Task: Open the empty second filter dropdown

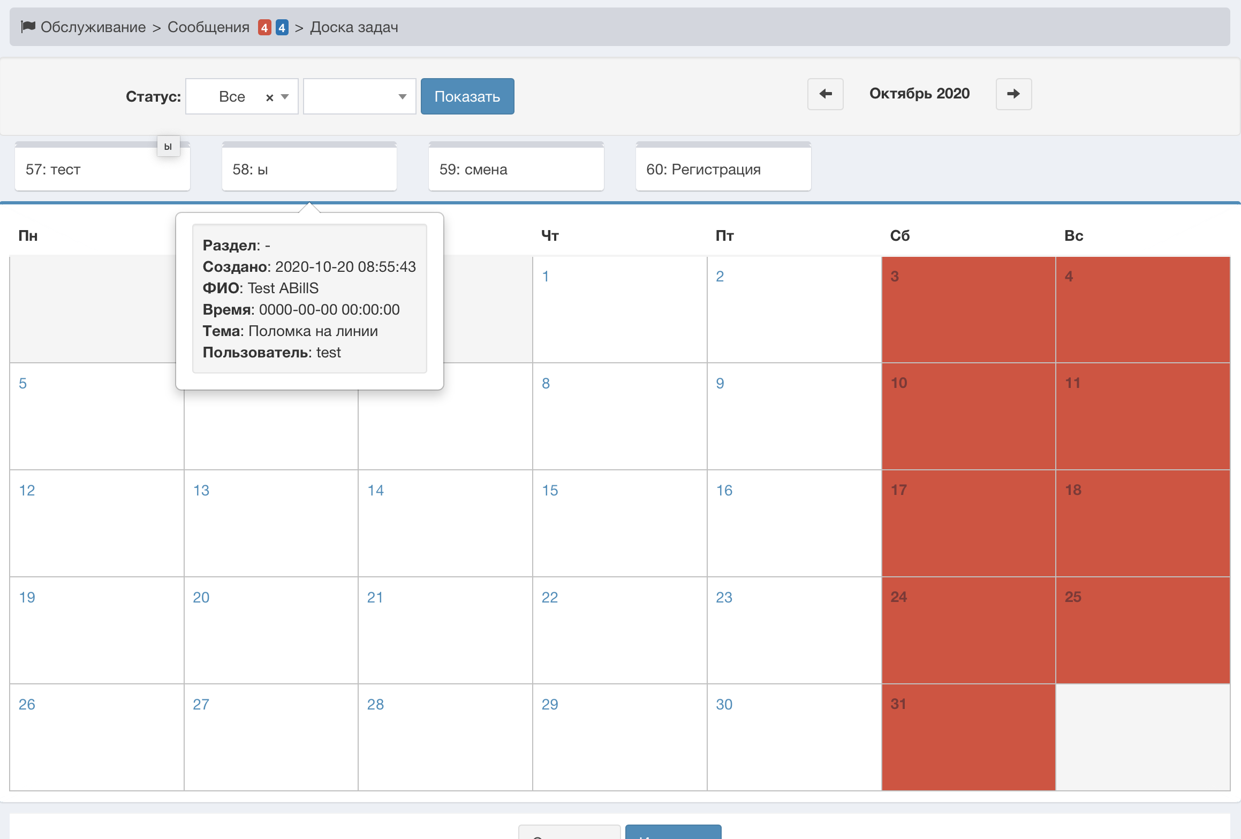Action: coord(359,96)
